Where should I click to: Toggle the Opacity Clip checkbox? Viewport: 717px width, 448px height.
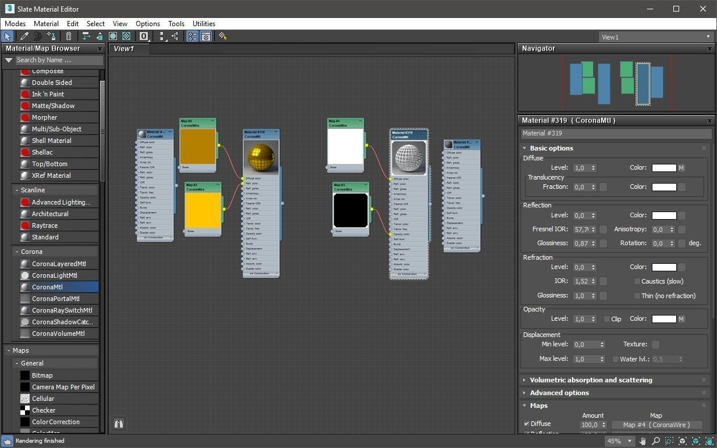607,319
